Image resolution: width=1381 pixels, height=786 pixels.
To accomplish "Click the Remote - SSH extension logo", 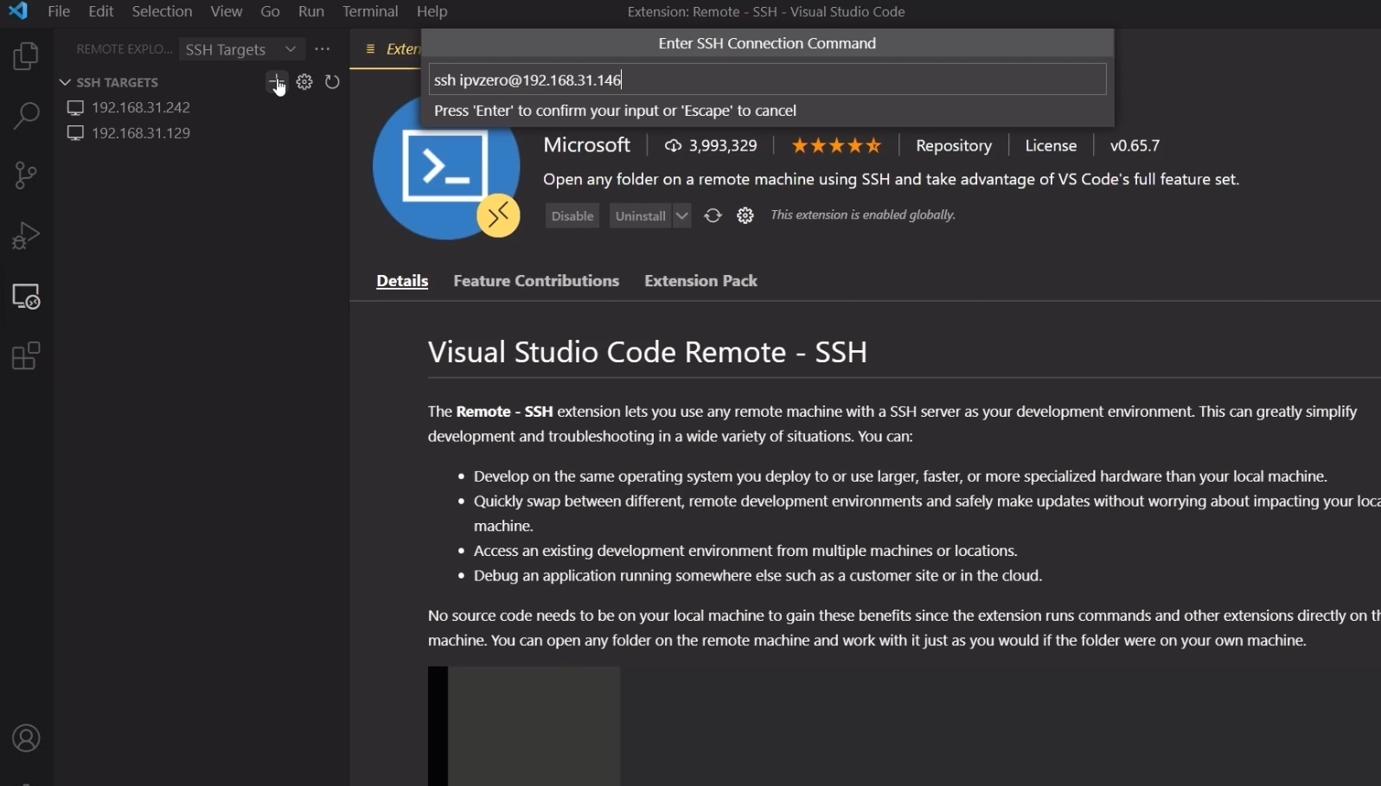I will click(446, 166).
